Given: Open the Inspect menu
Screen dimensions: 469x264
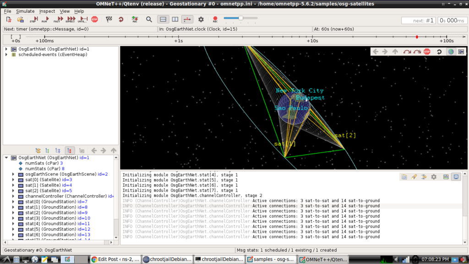Looking at the screenshot, I should (x=47, y=11).
